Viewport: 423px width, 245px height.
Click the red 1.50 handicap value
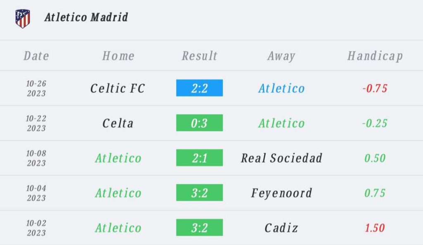click(375, 228)
